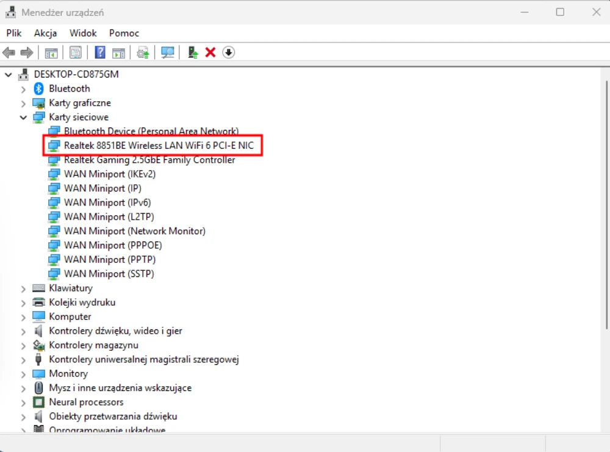Select Realtek 8851BE Wireless LAN WiFi 6 adapter
This screenshot has height=452, width=610.
[x=159, y=145]
